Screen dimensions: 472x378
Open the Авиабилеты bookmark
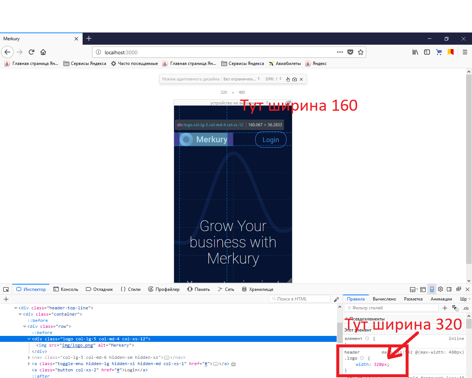[285, 63]
